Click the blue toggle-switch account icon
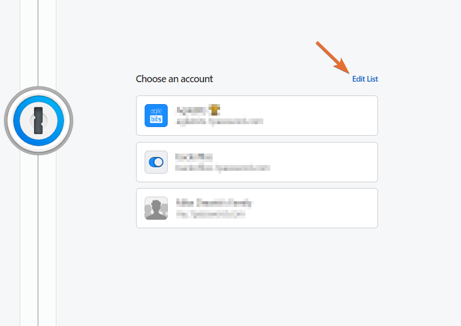The width and height of the screenshot is (461, 326). point(156,162)
